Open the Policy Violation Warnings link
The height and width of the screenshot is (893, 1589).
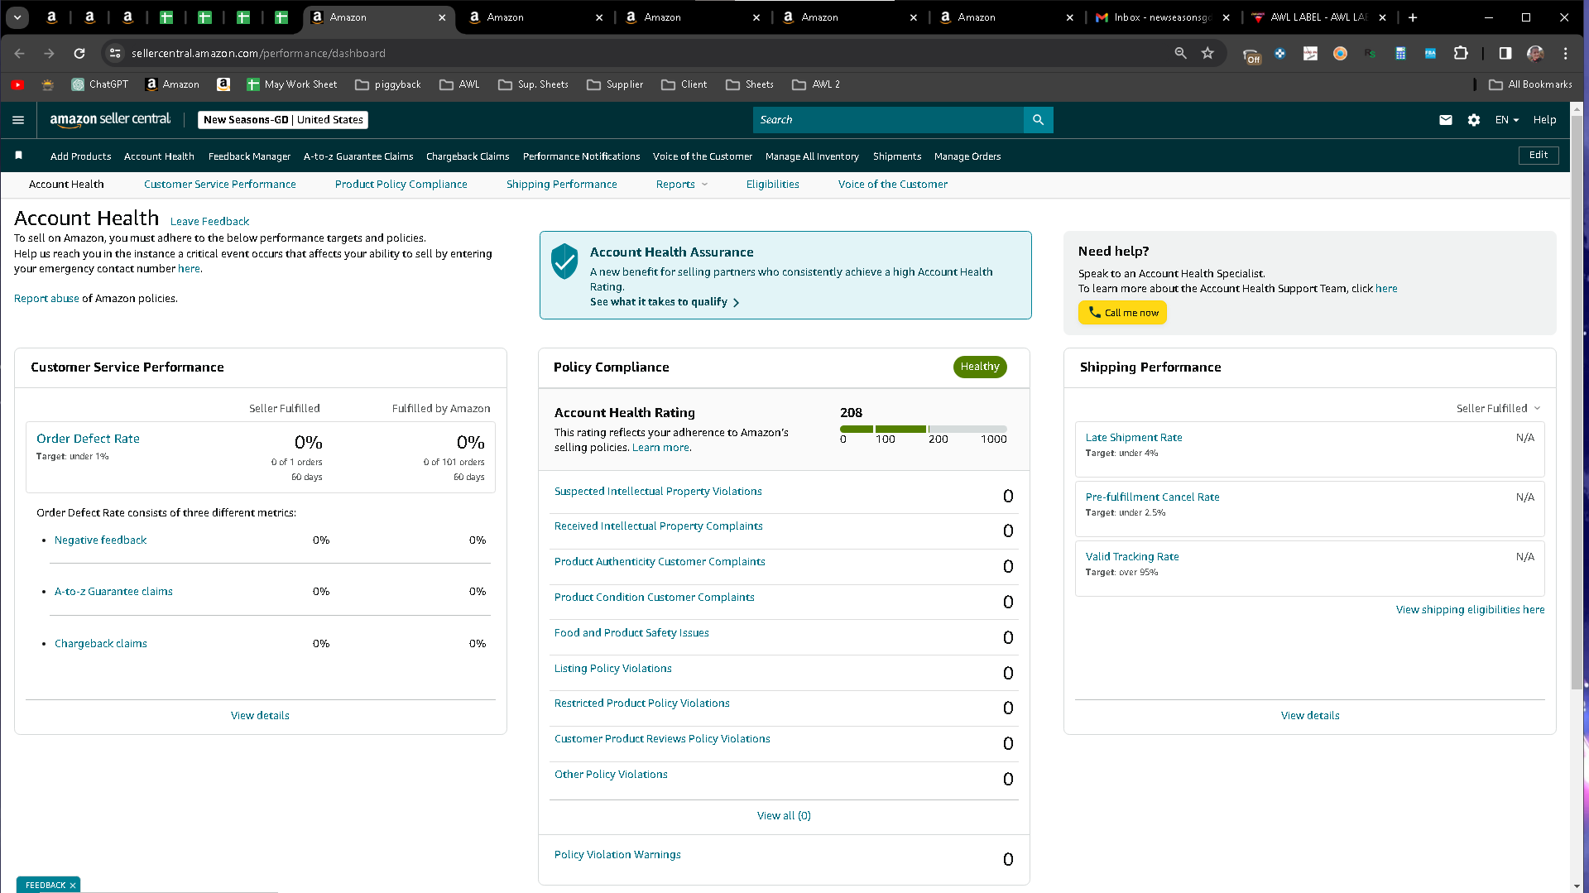click(617, 855)
